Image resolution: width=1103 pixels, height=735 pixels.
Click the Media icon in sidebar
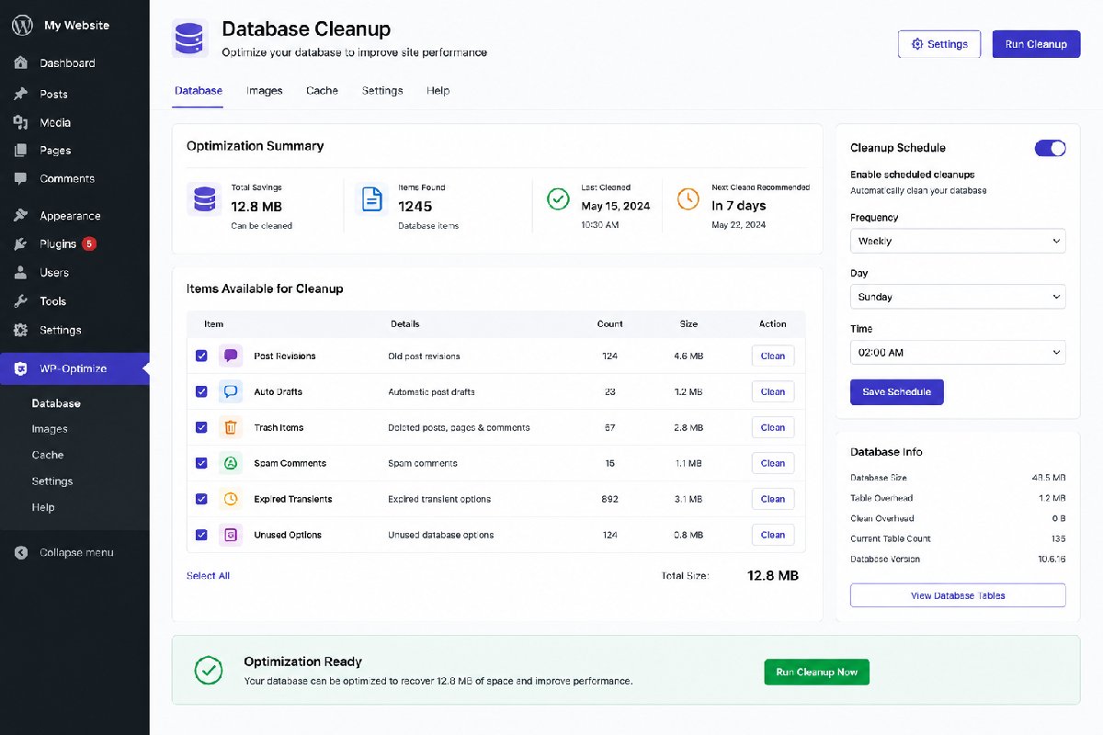coord(20,122)
